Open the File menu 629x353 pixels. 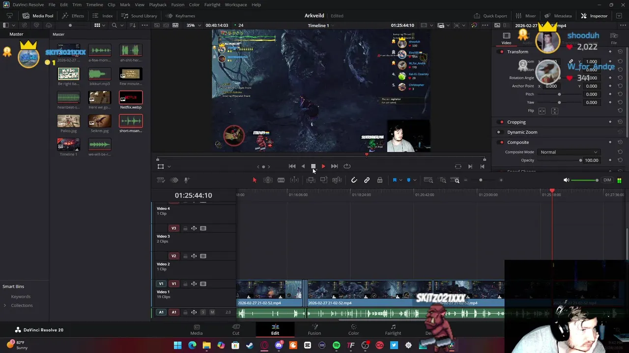(x=52, y=4)
